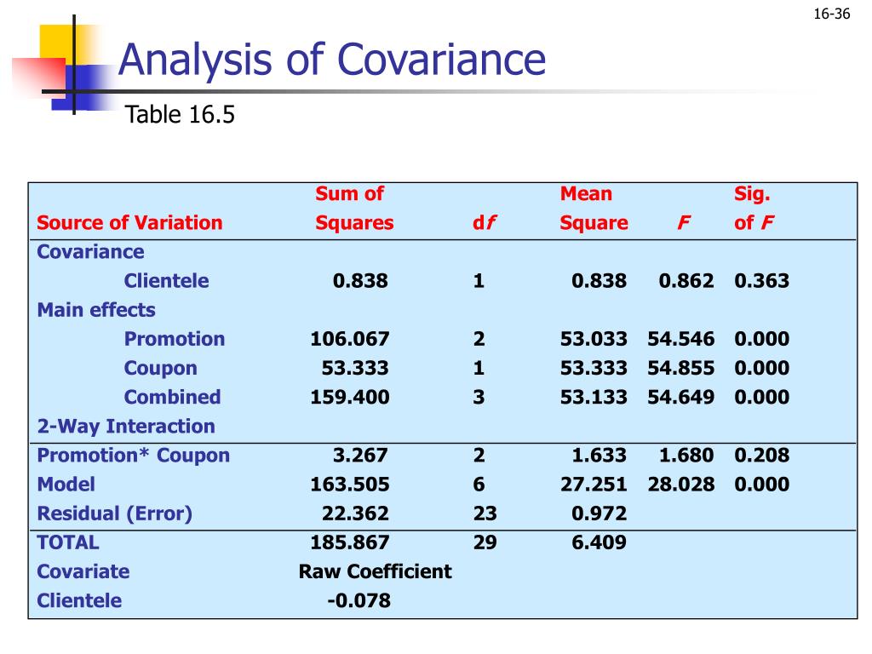
Task: Select Combined sum of squares 159.400
Action: click(350, 397)
